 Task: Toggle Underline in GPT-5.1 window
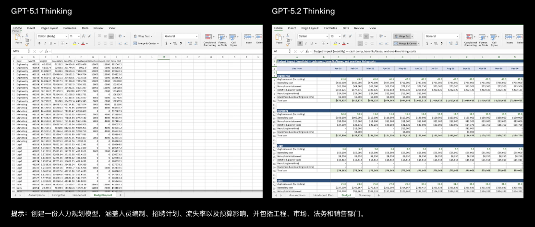[50, 43]
